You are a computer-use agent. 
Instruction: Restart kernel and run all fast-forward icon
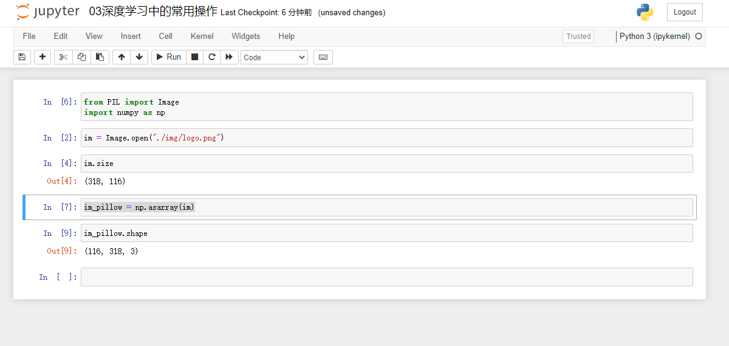(x=229, y=57)
